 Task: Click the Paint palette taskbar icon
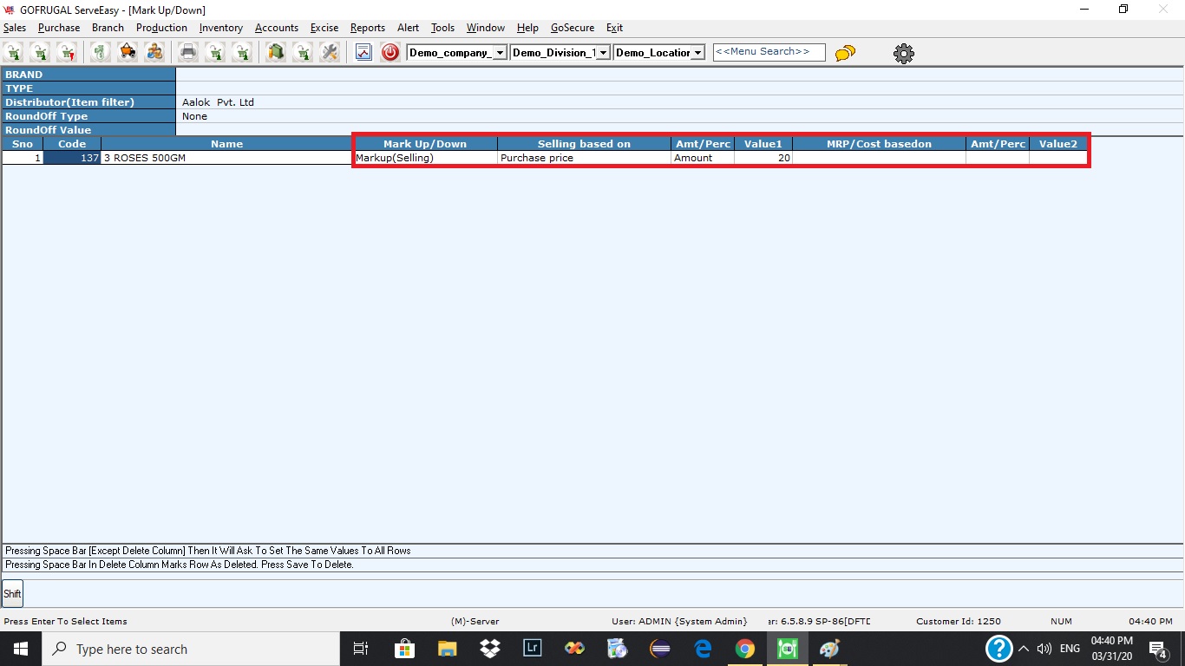pyautogui.click(x=829, y=649)
